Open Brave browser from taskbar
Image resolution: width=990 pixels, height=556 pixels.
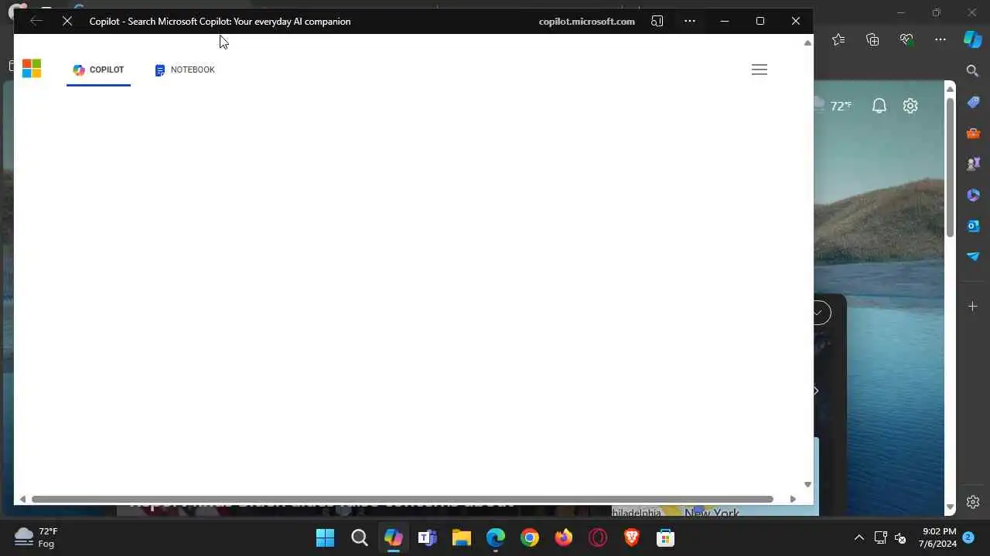pyautogui.click(x=632, y=537)
